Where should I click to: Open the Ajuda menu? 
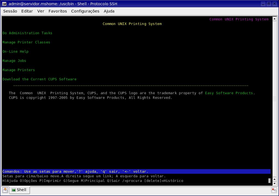109,11
